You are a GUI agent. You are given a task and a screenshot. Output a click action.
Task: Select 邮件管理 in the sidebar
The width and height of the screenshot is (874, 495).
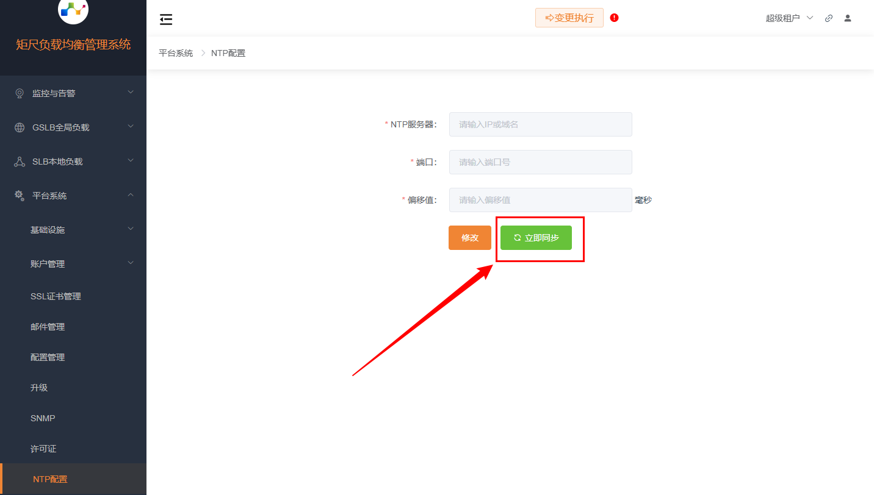[x=48, y=327]
